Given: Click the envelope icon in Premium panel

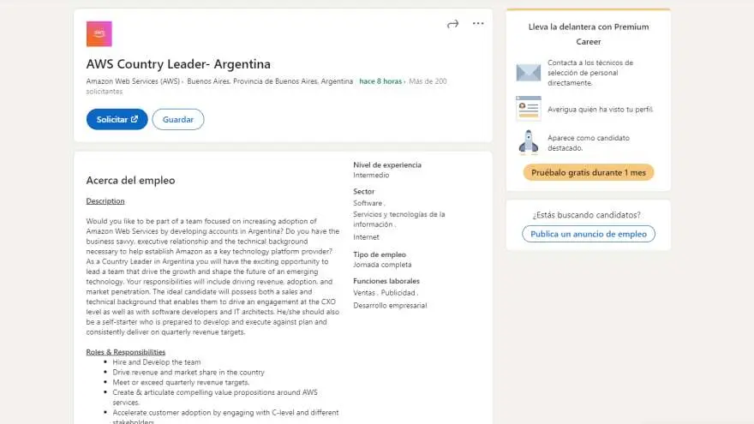Looking at the screenshot, I should [528, 73].
